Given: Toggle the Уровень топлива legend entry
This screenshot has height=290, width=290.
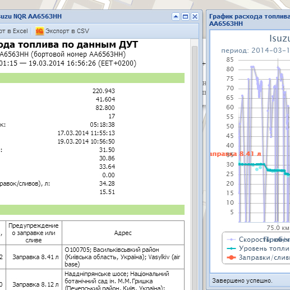Looking at the screenshot, I should (258, 248).
